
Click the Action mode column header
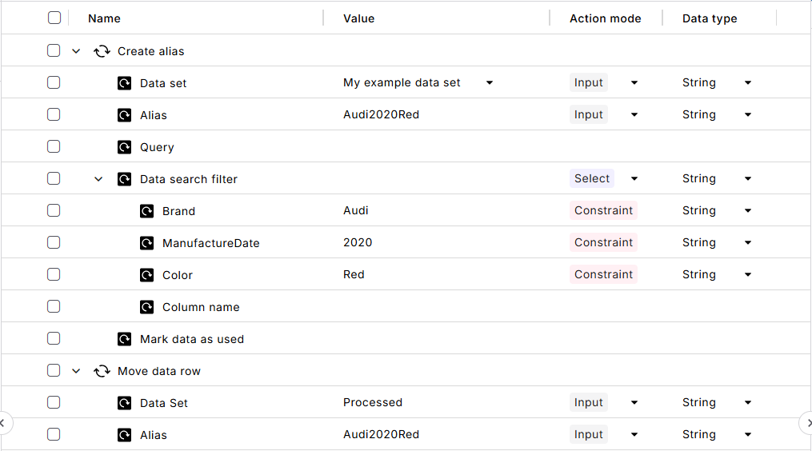pos(605,18)
